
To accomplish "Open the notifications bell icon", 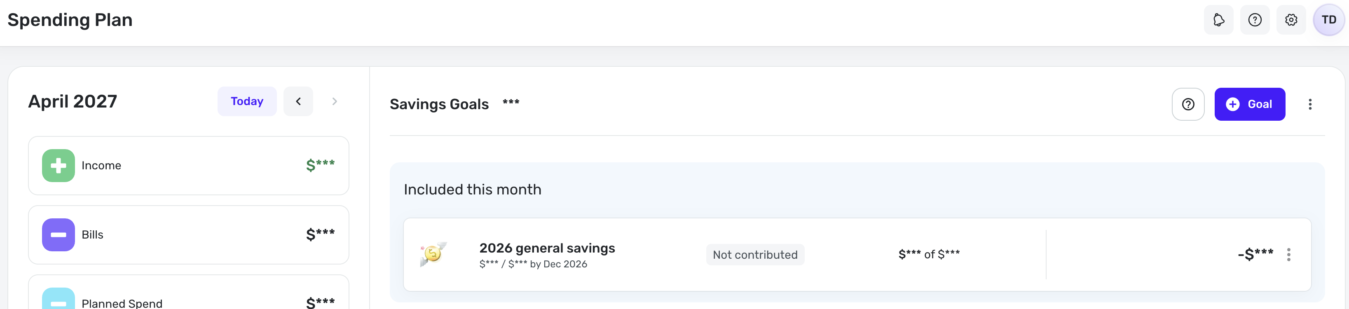I will click(x=1219, y=20).
